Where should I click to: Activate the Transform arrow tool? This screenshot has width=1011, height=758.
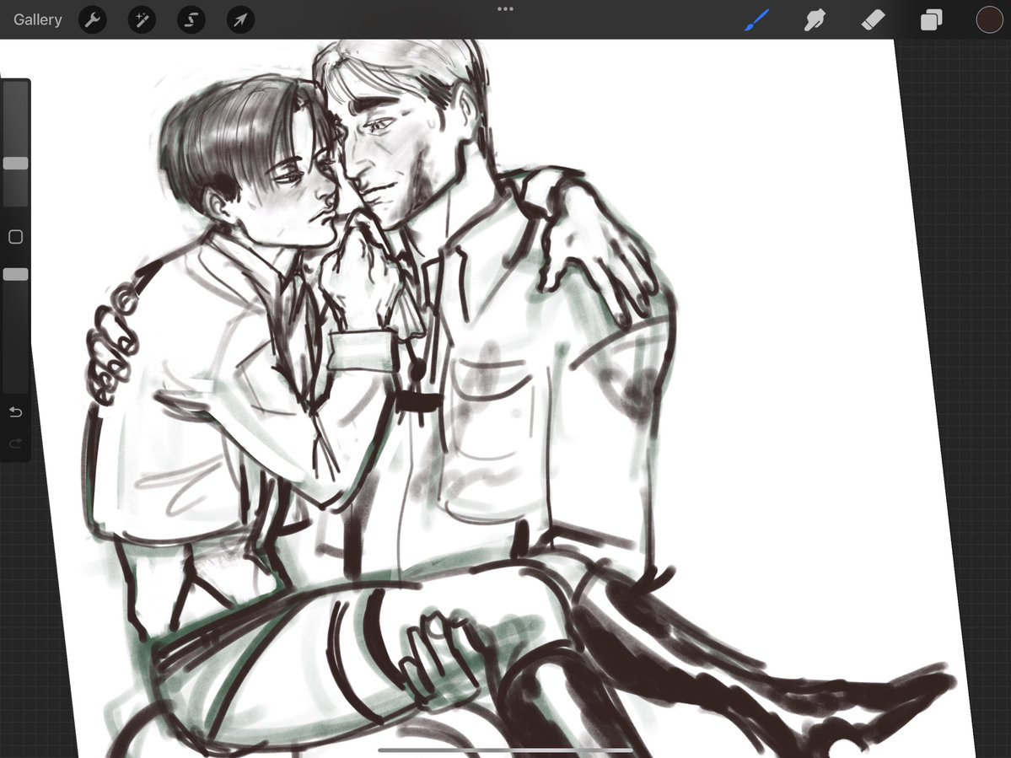pyautogui.click(x=240, y=20)
